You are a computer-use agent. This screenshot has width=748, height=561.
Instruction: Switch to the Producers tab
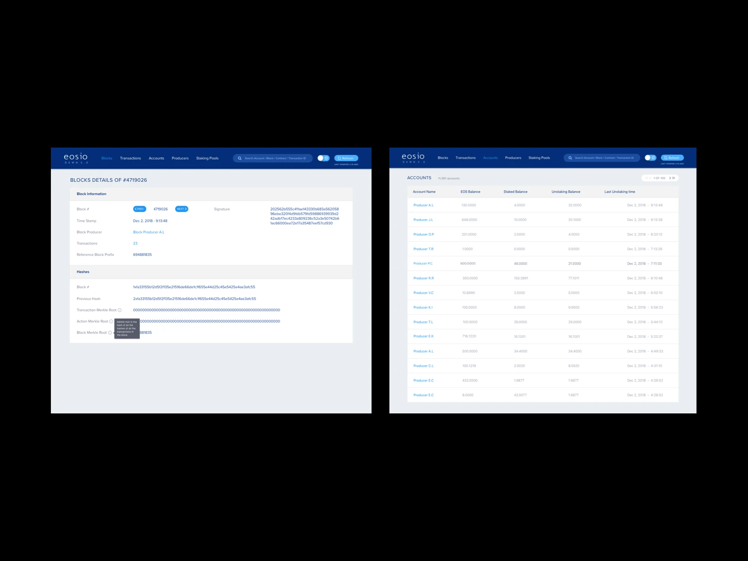click(x=180, y=158)
